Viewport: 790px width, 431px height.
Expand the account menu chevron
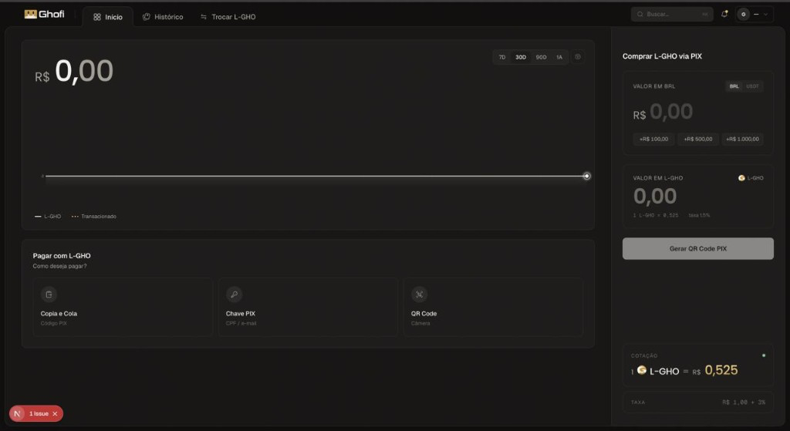(766, 15)
